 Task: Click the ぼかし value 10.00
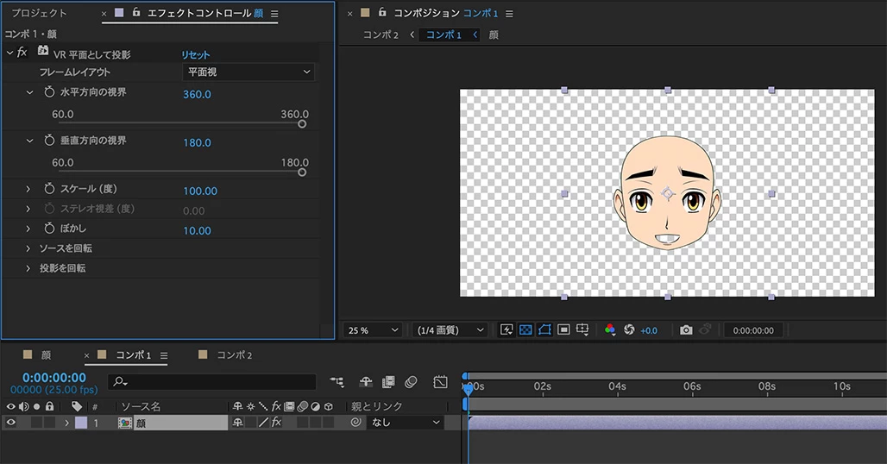[x=197, y=231]
